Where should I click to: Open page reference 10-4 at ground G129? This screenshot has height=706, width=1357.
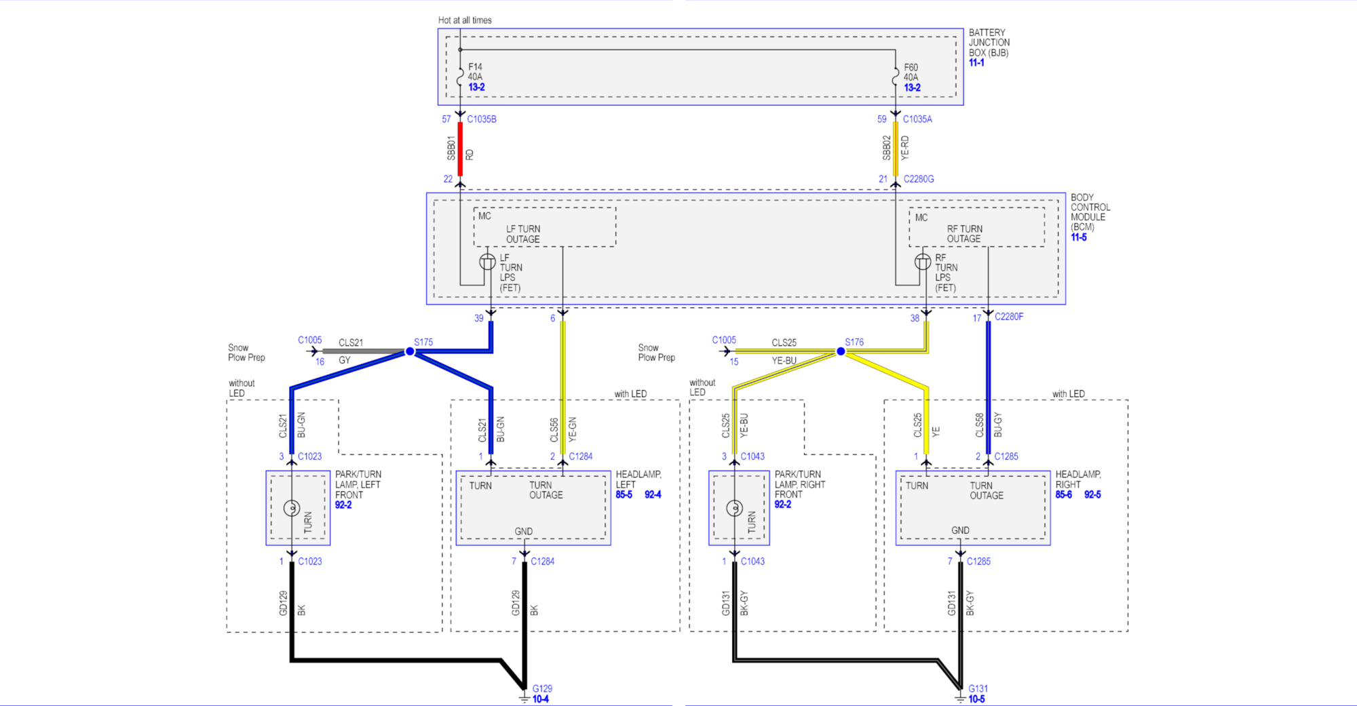click(539, 699)
